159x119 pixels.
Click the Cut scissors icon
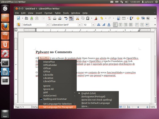point(77,18)
